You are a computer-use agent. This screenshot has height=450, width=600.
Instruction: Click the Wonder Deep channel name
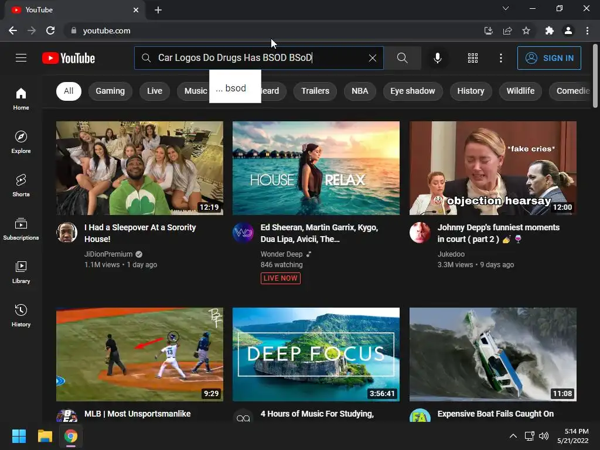[x=282, y=254]
